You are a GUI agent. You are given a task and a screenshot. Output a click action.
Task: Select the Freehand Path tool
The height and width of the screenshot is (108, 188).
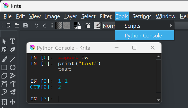coord(13,84)
